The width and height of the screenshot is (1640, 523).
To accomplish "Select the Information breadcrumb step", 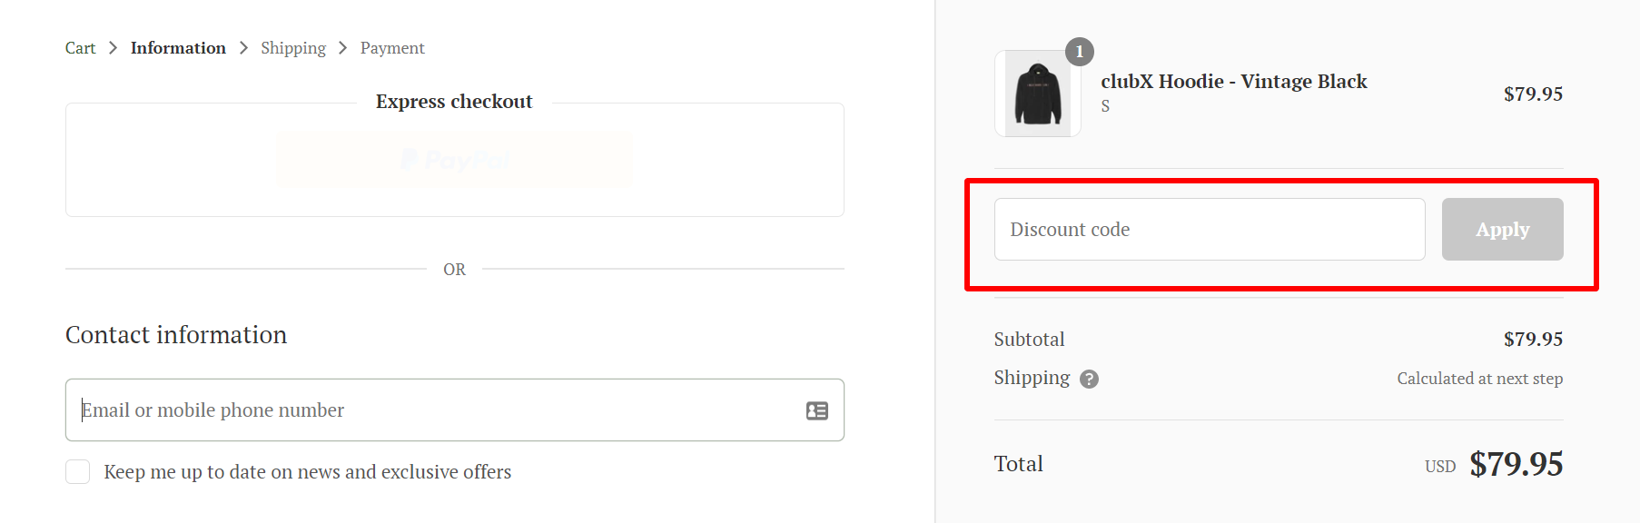I will pyautogui.click(x=178, y=48).
